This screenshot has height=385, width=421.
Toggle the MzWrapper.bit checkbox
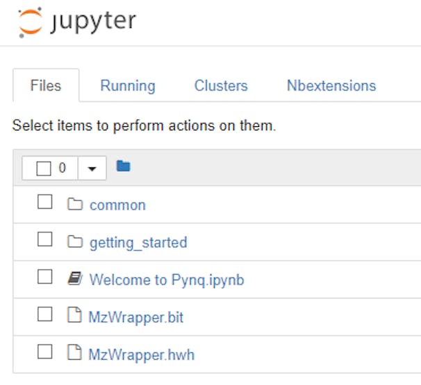45,315
